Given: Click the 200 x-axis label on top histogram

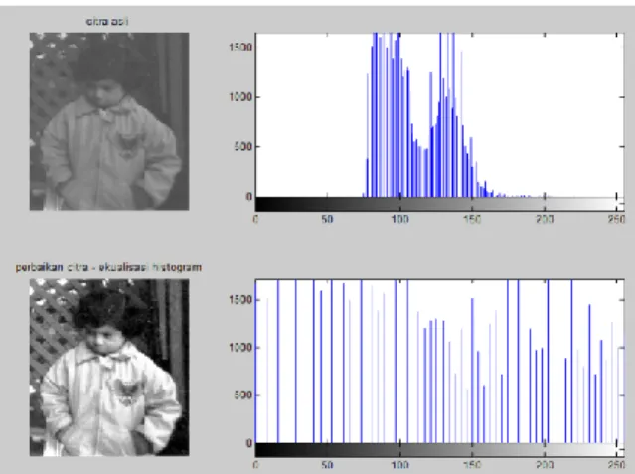Looking at the screenshot, I should [x=545, y=220].
